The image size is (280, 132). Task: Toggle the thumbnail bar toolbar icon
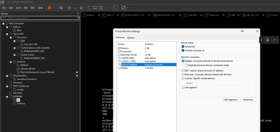click(95, 8)
